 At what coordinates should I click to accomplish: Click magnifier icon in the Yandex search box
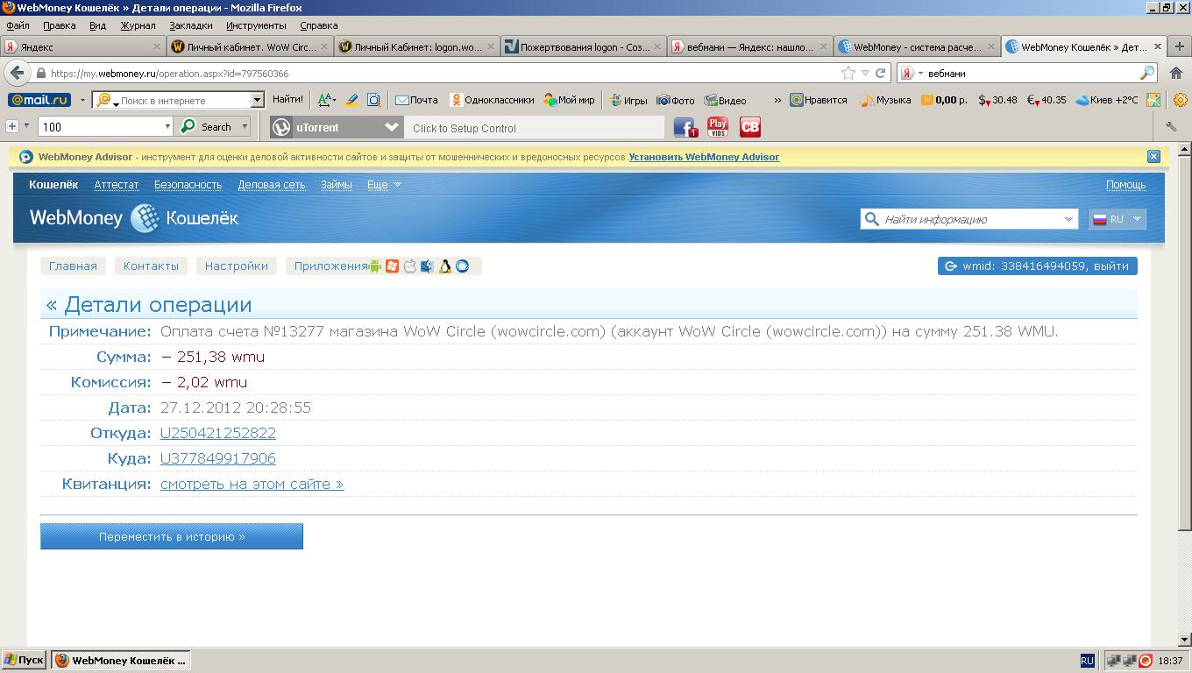click(x=1146, y=73)
